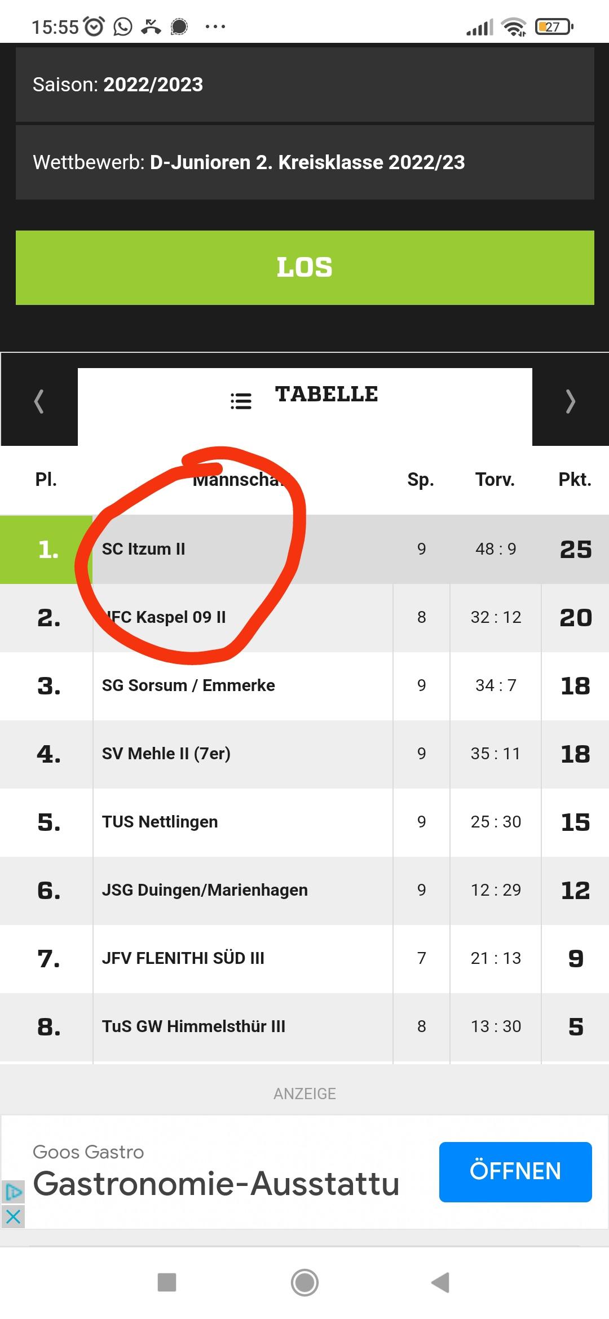Screen dimensions: 609x1319
Task: Open team SV Mehle II (7er)
Action: 166,754
